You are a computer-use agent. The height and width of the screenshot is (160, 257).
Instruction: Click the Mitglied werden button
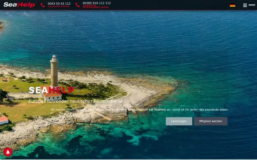[x=211, y=121]
